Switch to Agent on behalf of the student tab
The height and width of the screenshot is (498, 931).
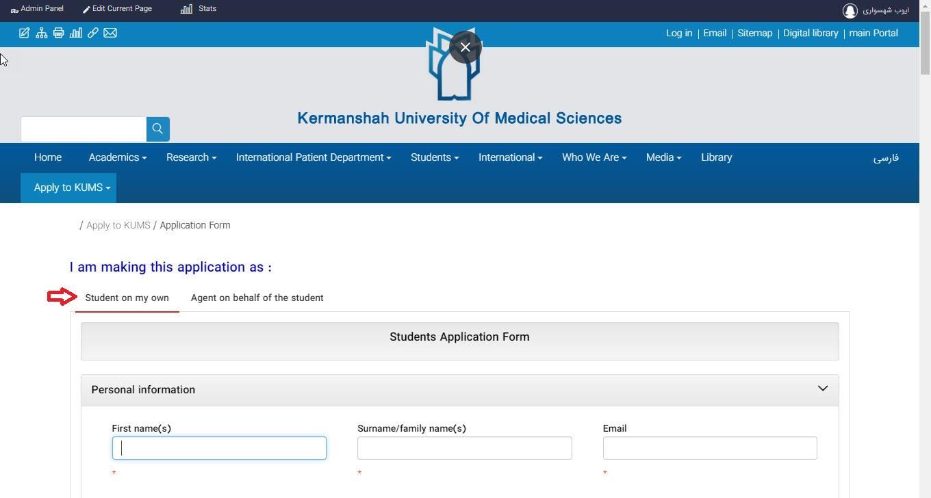[x=257, y=298]
